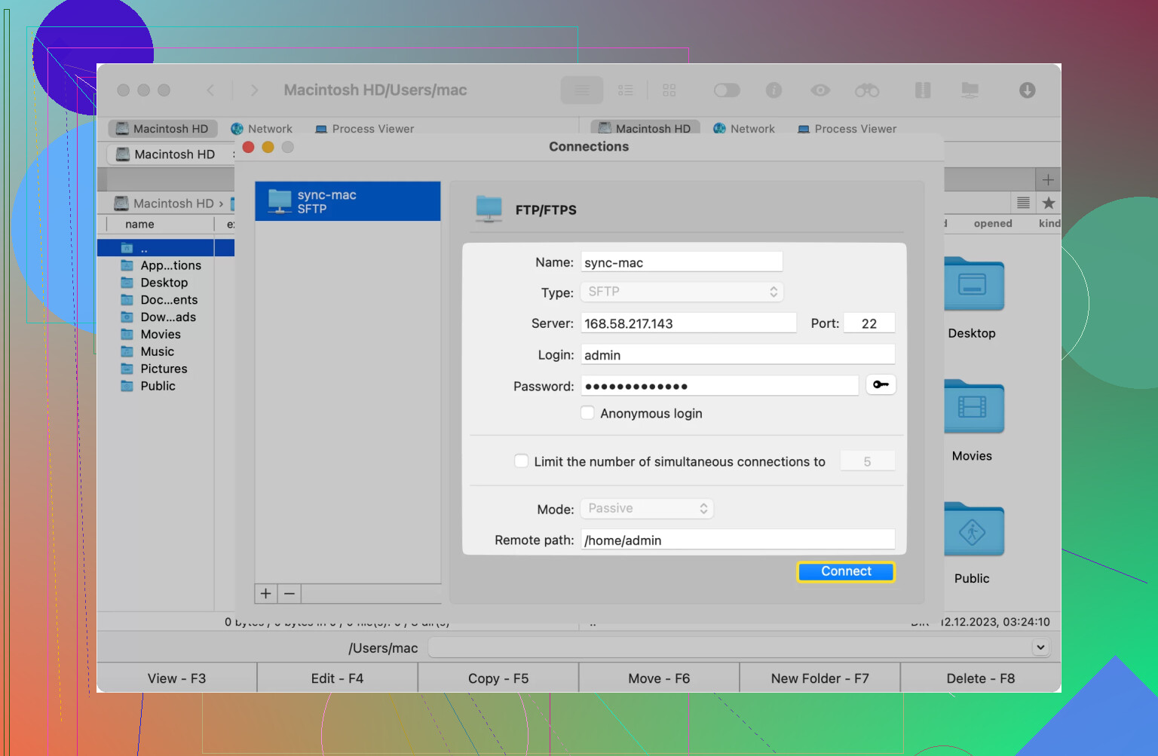Check Limit simultaneous connections option

point(521,461)
